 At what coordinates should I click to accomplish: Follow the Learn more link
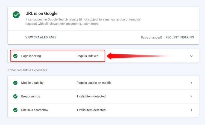click(90, 24)
